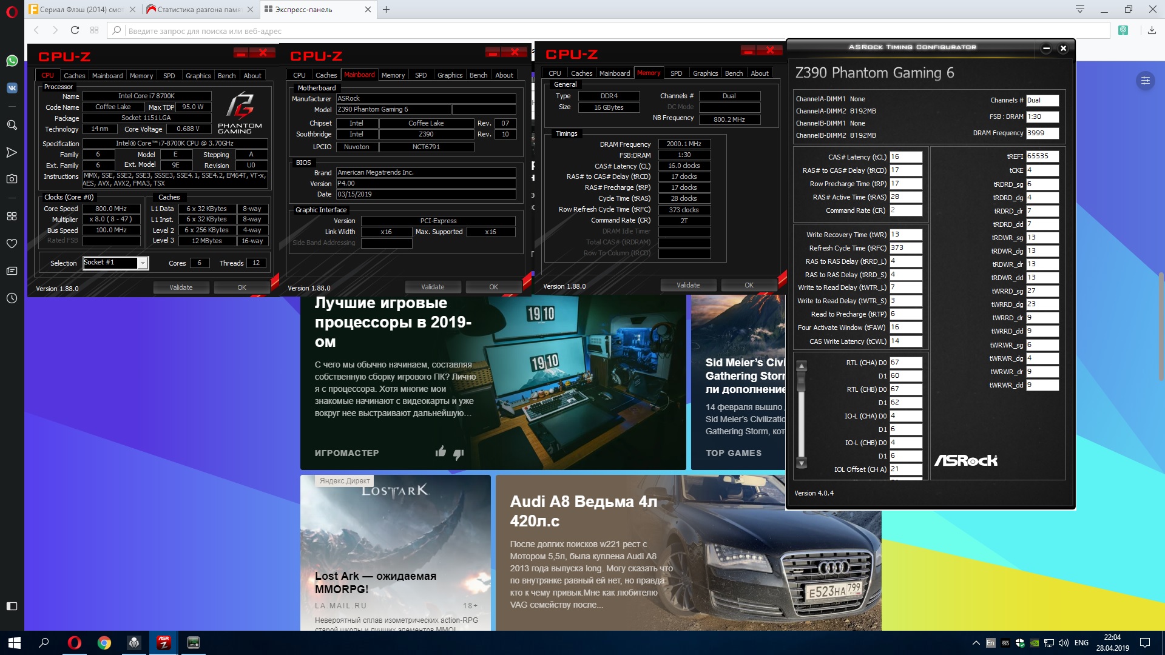This screenshot has width=1165, height=655.
Task: Click Validate in the Mainboard CPU-Z window
Action: tap(433, 287)
